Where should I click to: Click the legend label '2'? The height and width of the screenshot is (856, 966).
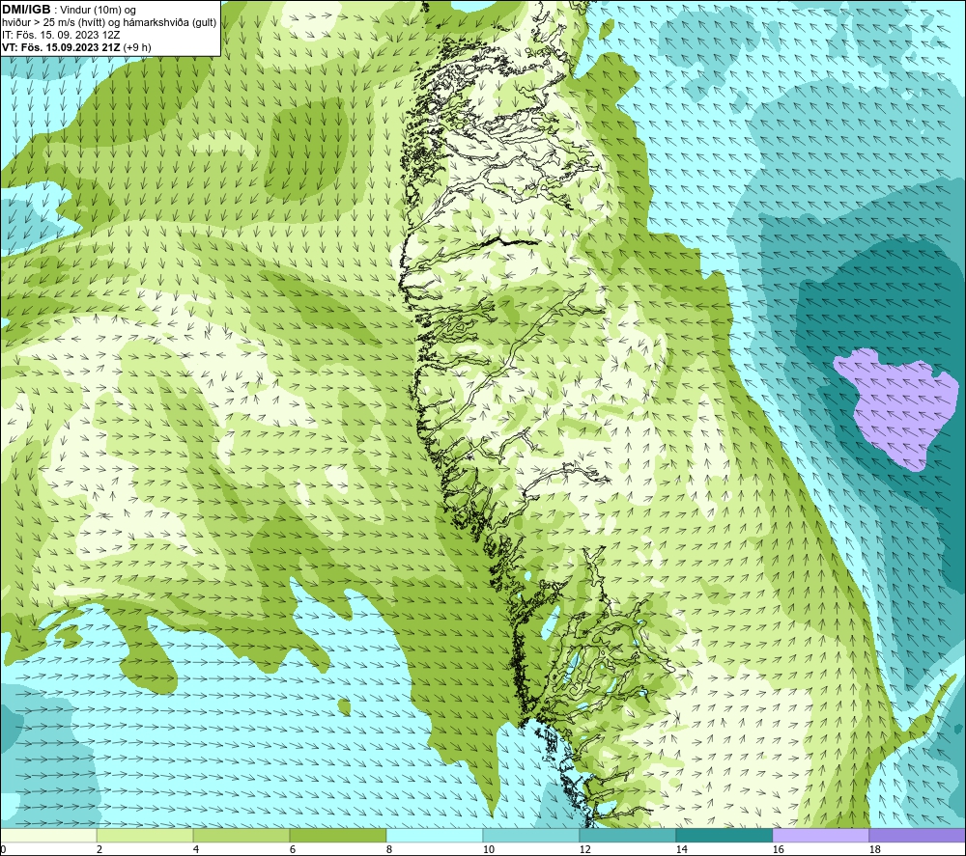pyautogui.click(x=99, y=849)
